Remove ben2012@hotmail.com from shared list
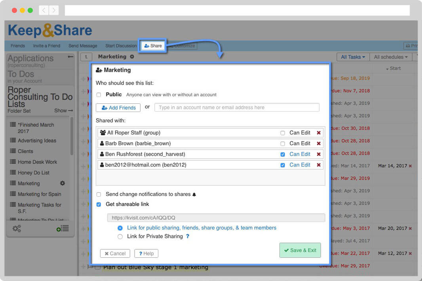The width and height of the screenshot is (422, 281). (x=319, y=165)
